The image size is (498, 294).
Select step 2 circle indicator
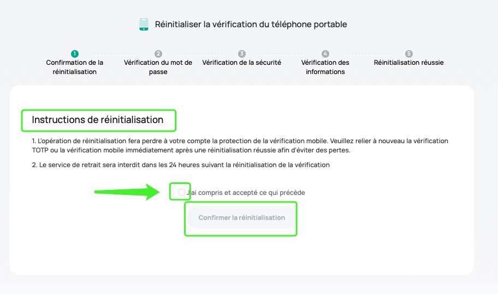pos(158,53)
